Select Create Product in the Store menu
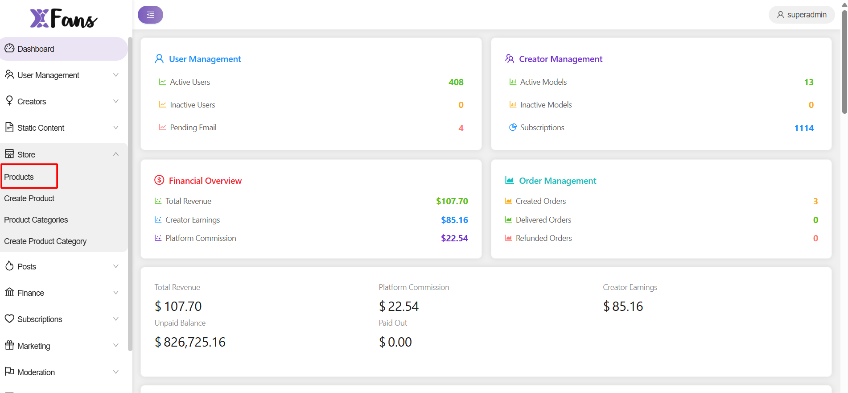 [x=29, y=199]
